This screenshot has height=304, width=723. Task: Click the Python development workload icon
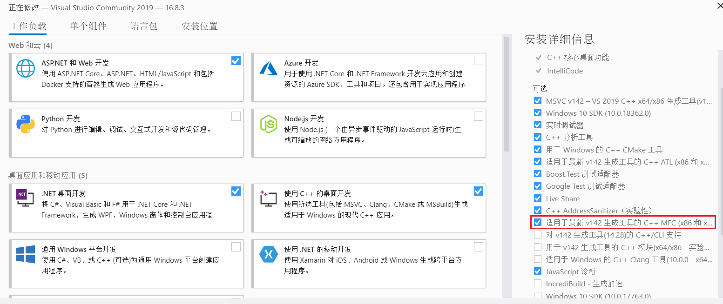[x=26, y=124]
